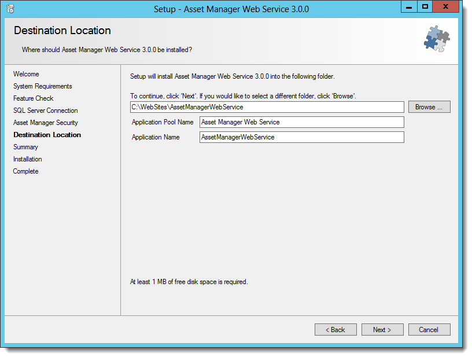Focus the Application Name text box
472x357 pixels.
[x=301, y=137]
